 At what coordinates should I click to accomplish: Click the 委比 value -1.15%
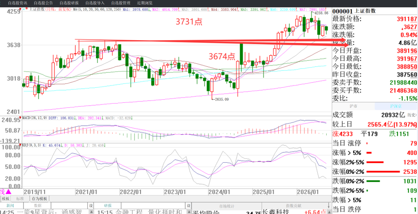407,98
